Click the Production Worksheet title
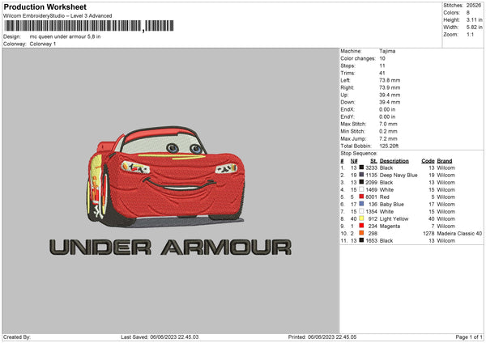486x343 pixels. 45,6
